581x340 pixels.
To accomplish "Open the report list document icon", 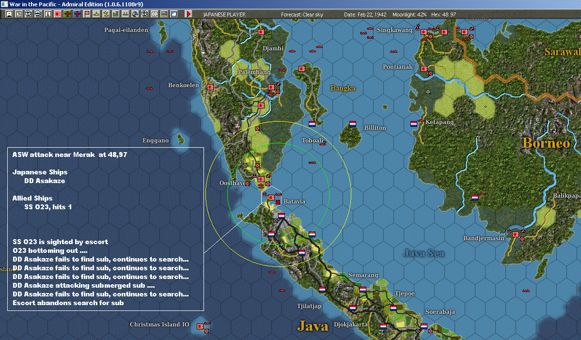I will 19,14.
